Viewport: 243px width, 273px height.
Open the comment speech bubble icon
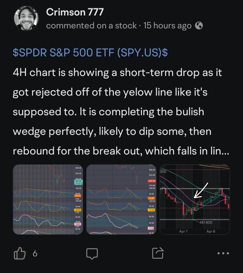click(92, 254)
